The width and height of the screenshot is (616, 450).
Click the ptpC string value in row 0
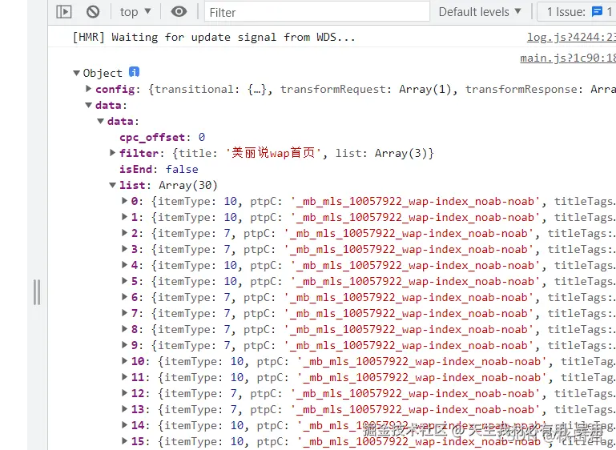click(416, 202)
